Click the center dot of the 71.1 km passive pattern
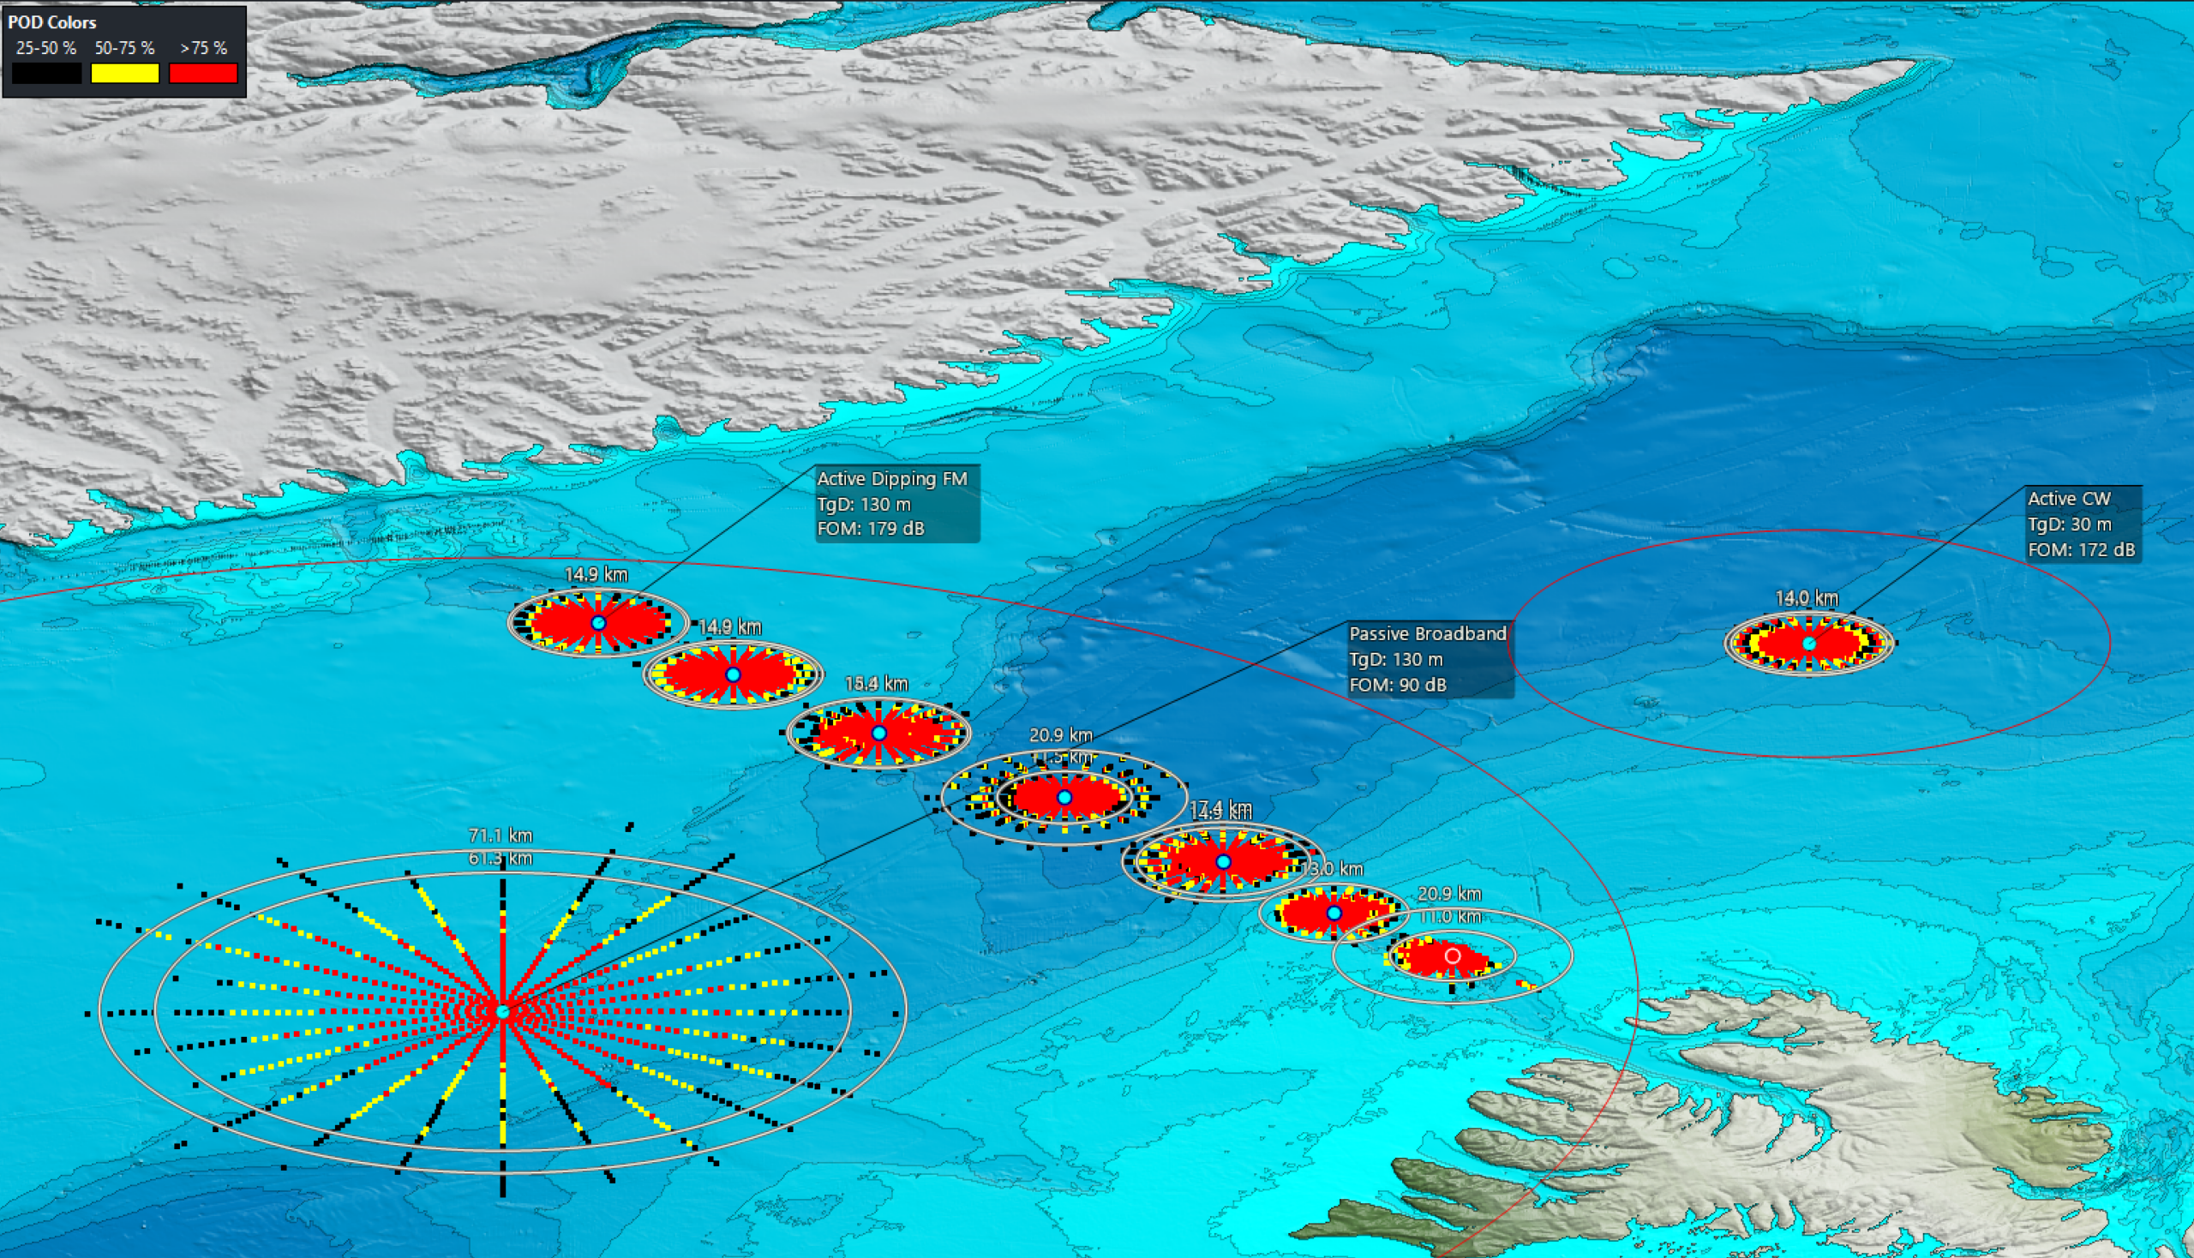This screenshot has height=1258, width=2194. click(x=503, y=1011)
